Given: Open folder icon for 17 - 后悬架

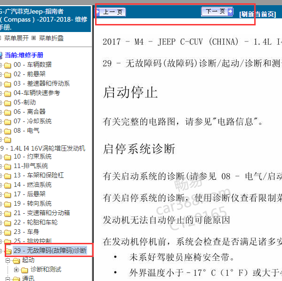Looking at the screenshot, I should point(8,194).
